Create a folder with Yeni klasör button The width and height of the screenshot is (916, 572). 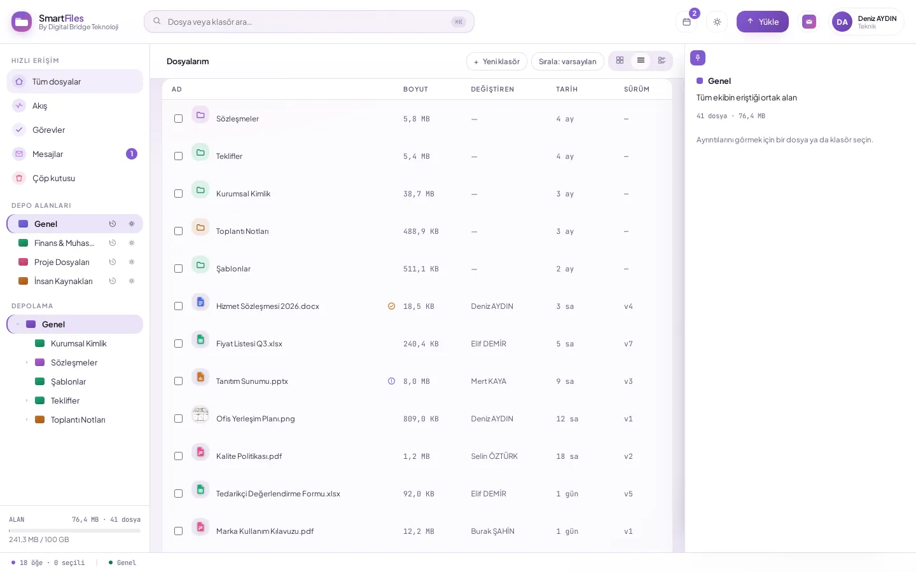tap(497, 62)
